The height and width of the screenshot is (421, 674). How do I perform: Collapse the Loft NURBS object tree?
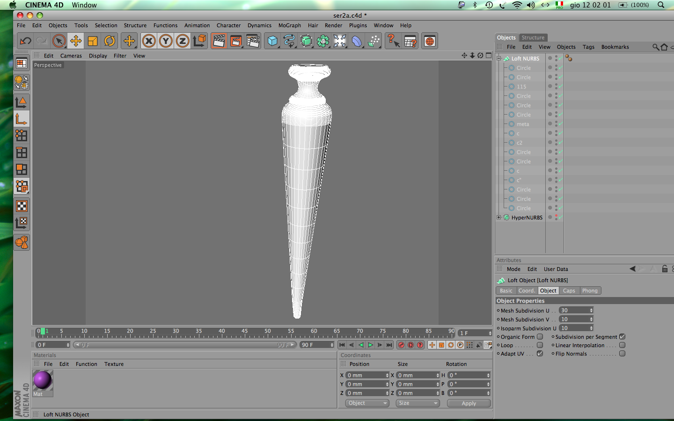click(499, 58)
